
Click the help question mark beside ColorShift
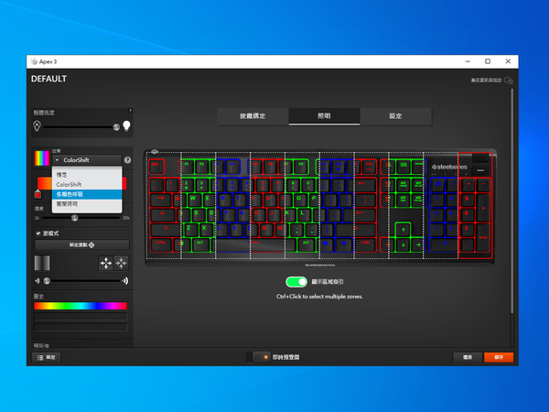coord(127,160)
